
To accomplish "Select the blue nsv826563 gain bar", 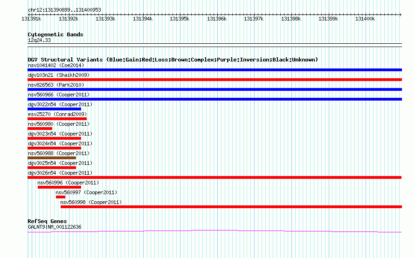I will click(214, 89).
